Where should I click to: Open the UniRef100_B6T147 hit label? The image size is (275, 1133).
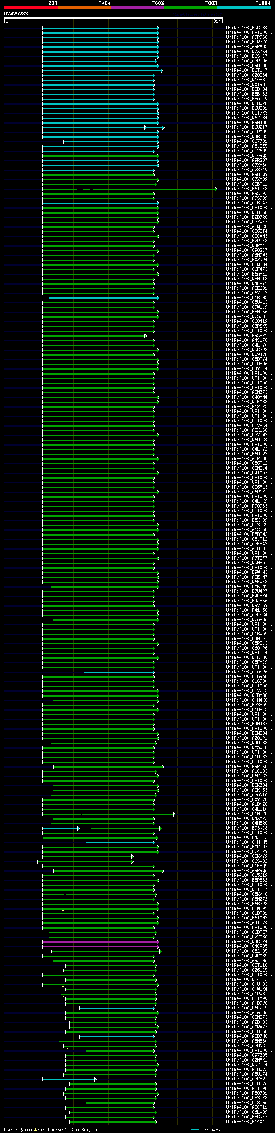[247, 70]
